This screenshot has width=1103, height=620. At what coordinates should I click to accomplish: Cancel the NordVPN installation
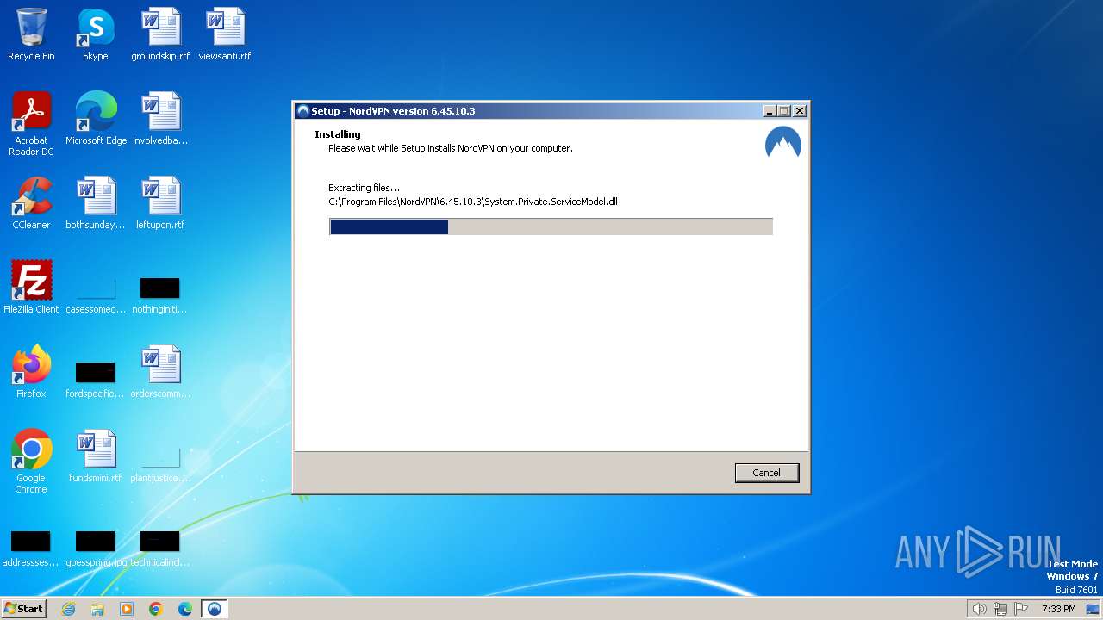point(766,473)
